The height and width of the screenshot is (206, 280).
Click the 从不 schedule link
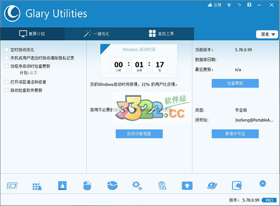click(34, 73)
